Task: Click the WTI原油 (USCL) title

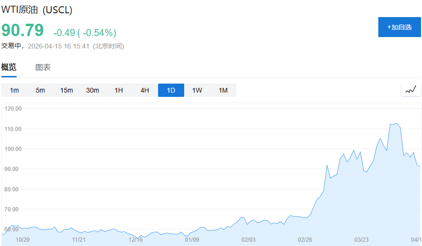Action: coord(37,10)
